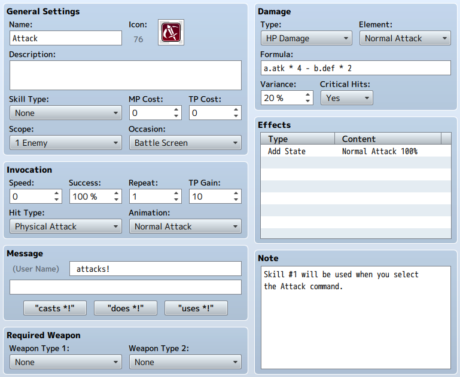Open the Weapon Type 2 dropdown
The width and height of the screenshot is (460, 377).
point(185,362)
